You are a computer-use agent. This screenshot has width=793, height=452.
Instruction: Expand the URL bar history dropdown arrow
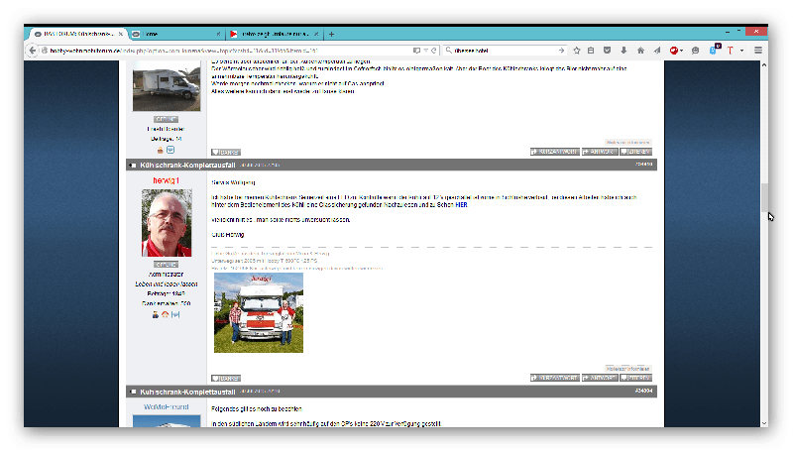pos(423,50)
